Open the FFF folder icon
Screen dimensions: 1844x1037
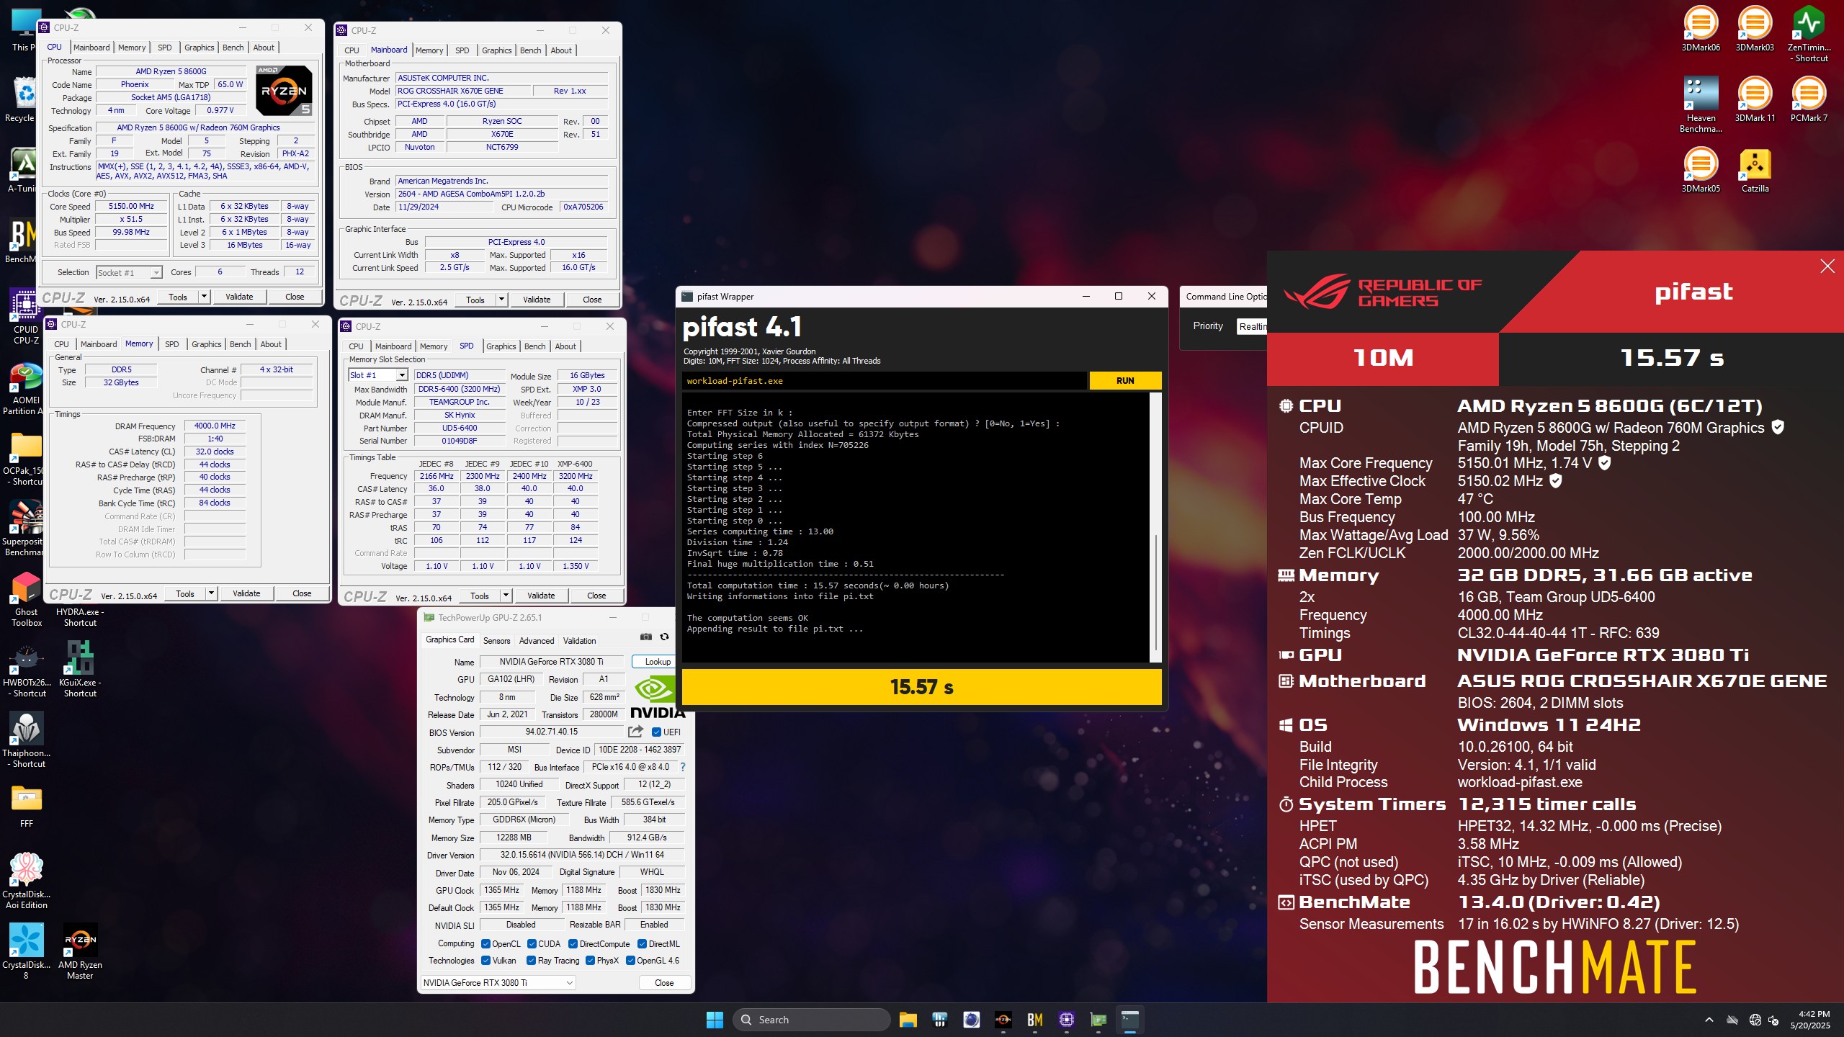pos(27,805)
